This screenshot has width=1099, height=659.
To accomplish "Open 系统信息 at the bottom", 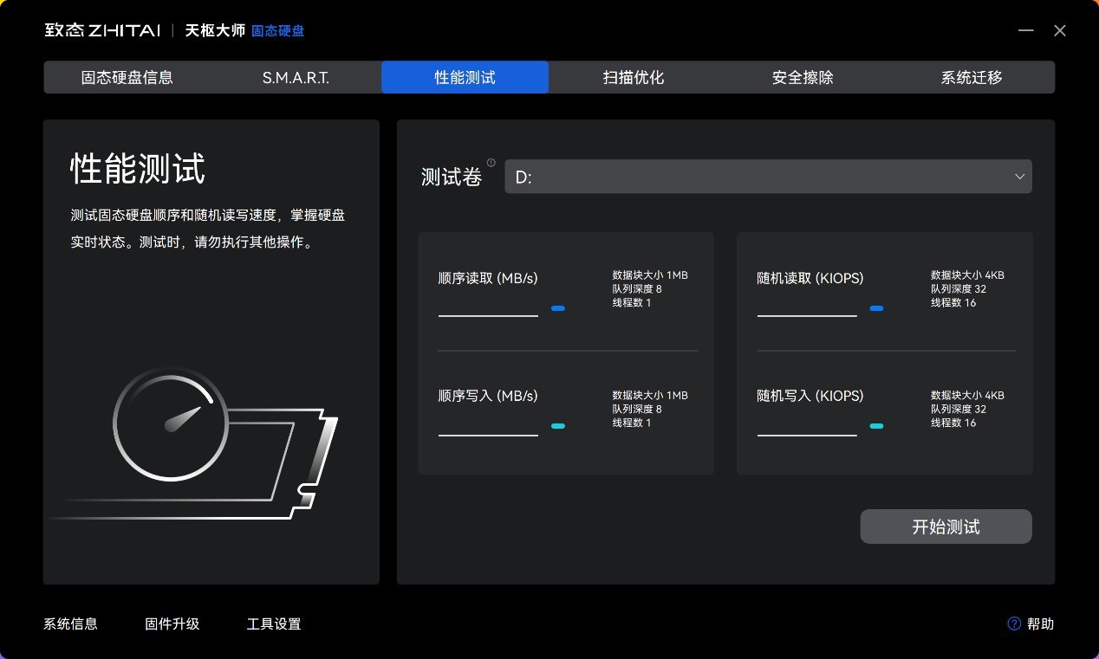I will coord(70,623).
